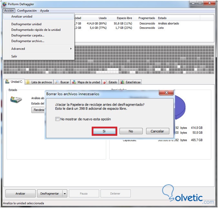Click the Analizar button
Image resolution: width=218 pixels, height=208 pixels.
20,193
